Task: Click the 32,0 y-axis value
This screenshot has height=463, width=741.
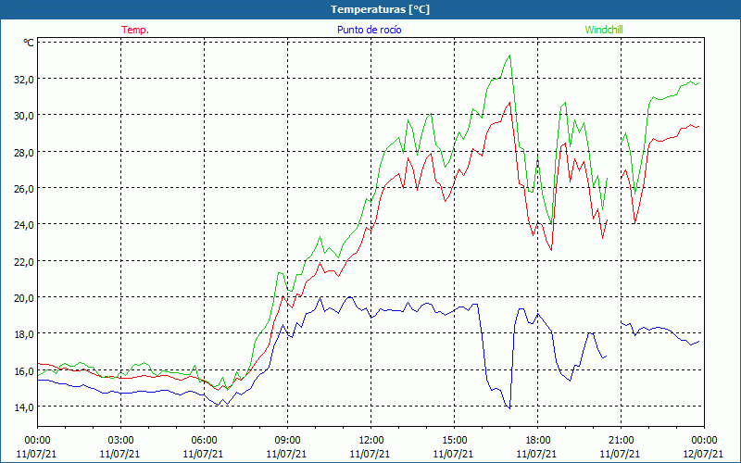Action: [x=24, y=80]
